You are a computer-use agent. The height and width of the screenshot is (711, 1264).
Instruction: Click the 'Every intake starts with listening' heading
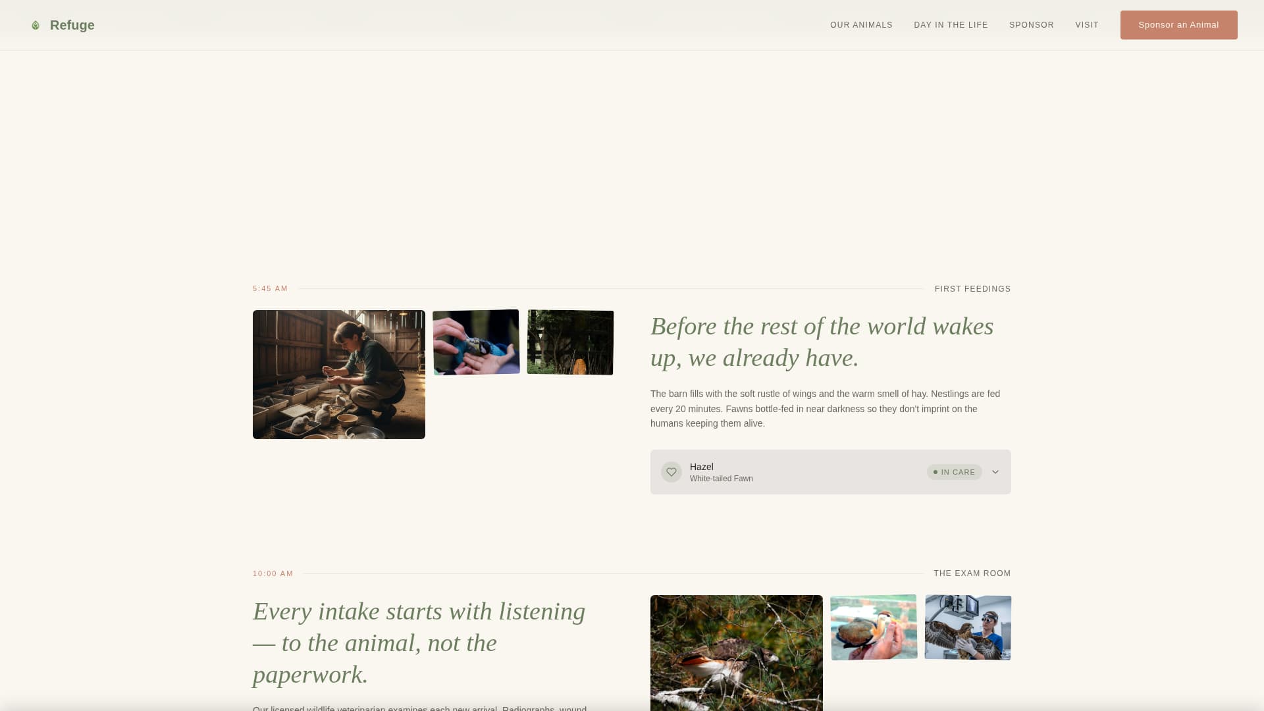[x=419, y=643]
